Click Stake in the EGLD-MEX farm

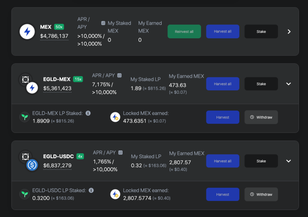coord(261,84)
